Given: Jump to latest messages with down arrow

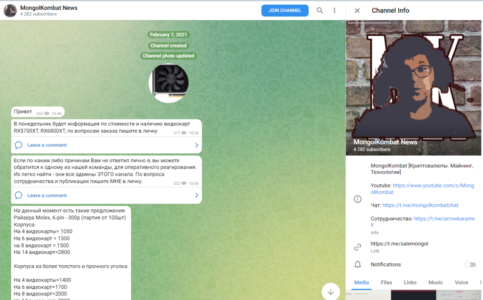Looking at the screenshot, I should pos(331,292).
